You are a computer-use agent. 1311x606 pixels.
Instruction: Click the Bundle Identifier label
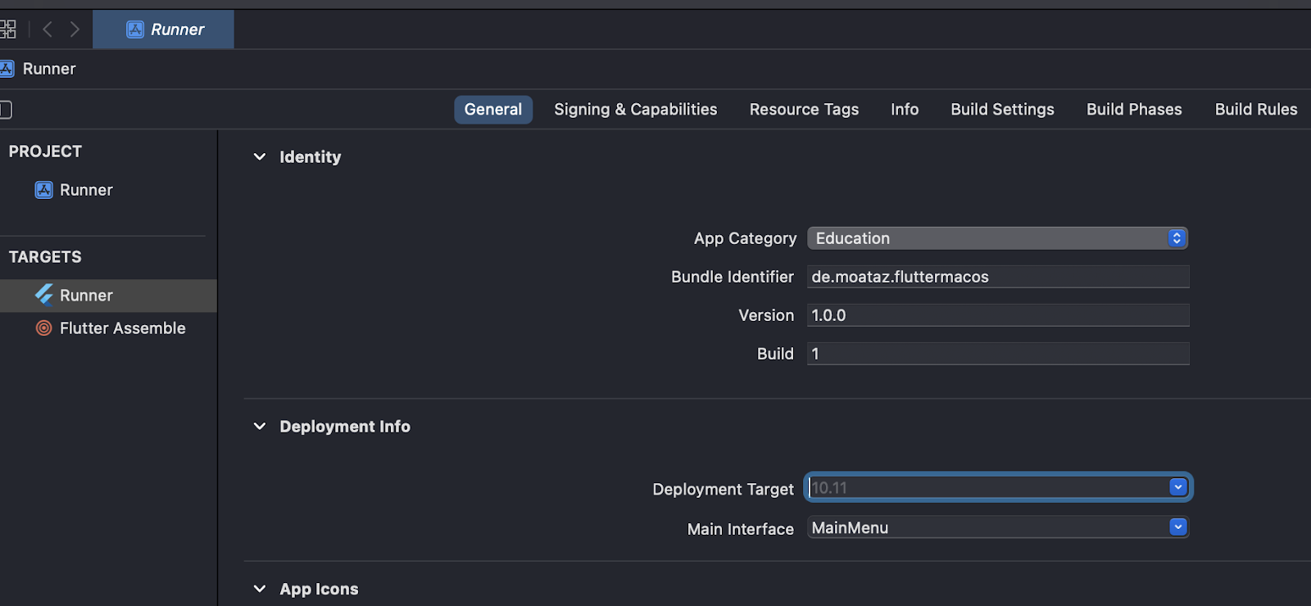[733, 277]
